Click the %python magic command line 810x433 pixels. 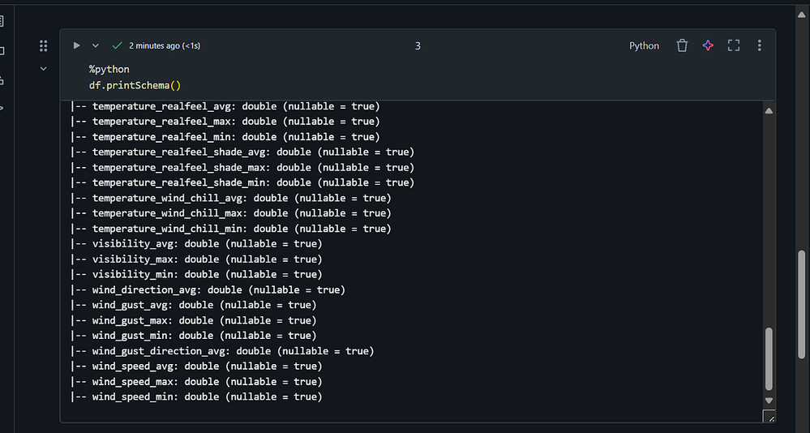pyautogui.click(x=109, y=70)
